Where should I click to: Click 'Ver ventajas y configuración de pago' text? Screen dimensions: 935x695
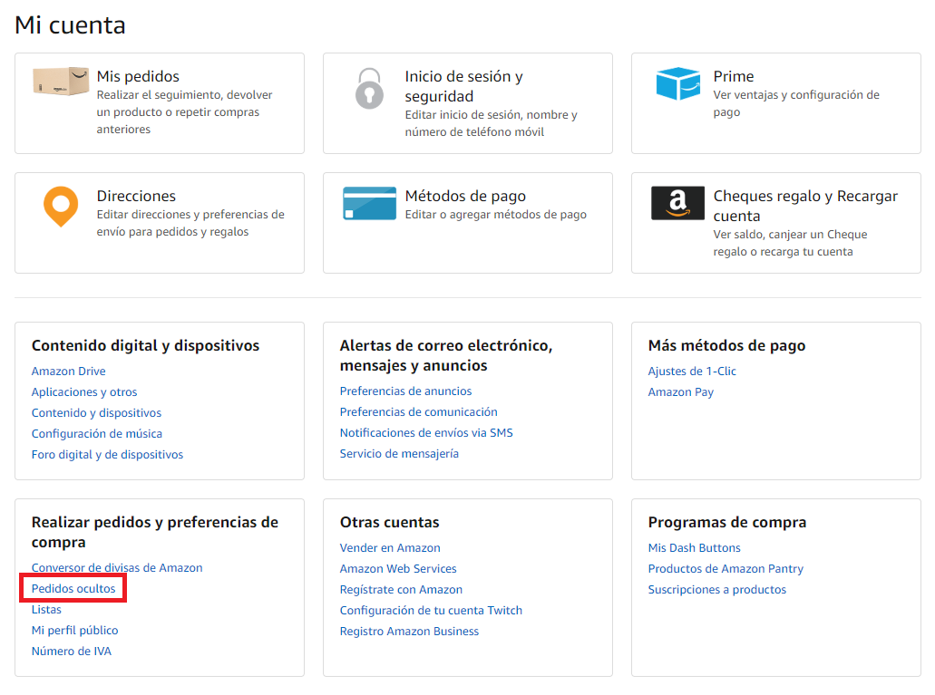point(796,103)
